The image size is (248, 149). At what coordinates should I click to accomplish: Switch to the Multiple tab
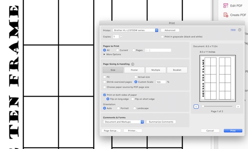click(156, 70)
